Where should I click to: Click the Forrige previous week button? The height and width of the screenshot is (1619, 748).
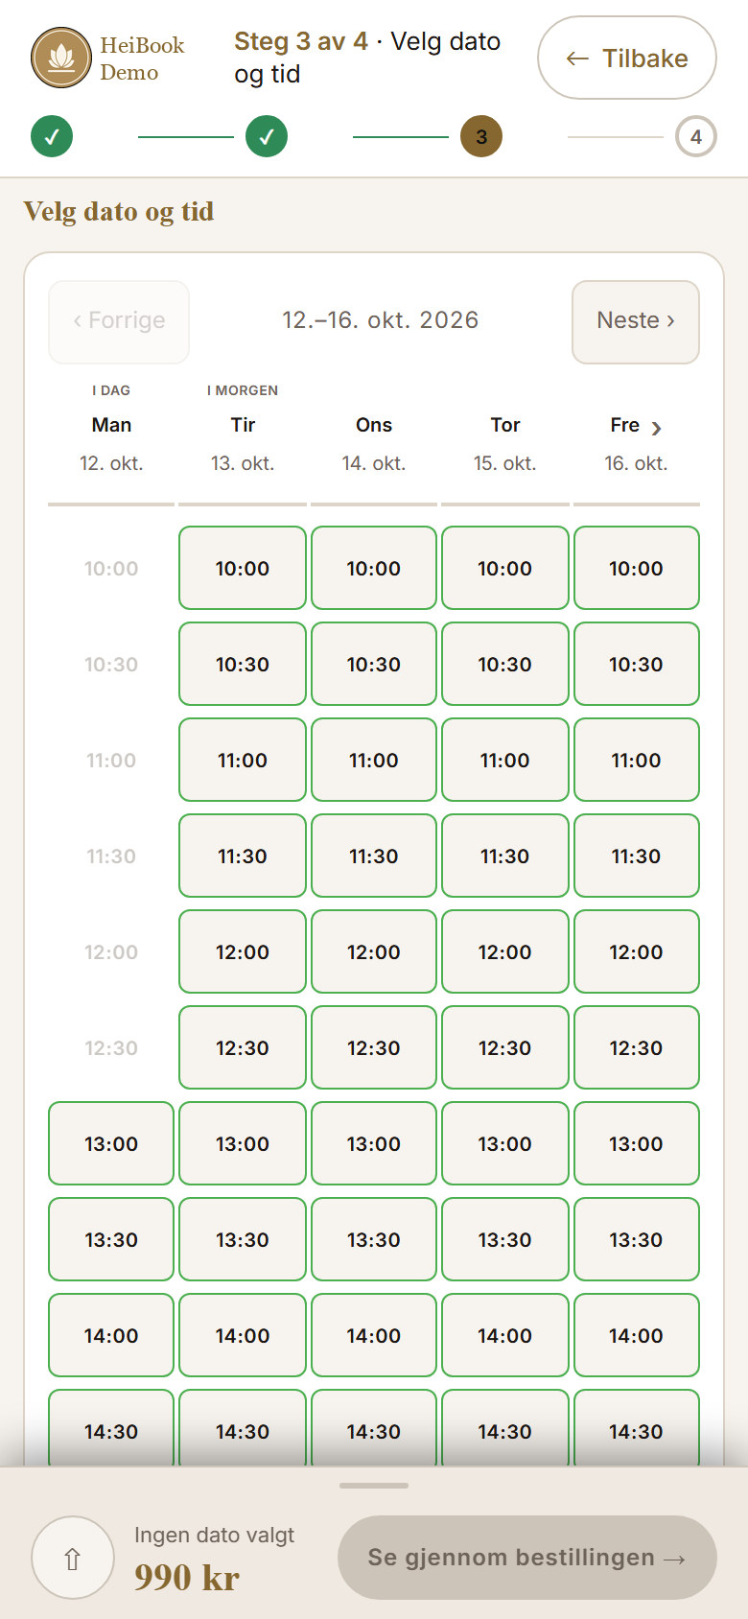(119, 322)
